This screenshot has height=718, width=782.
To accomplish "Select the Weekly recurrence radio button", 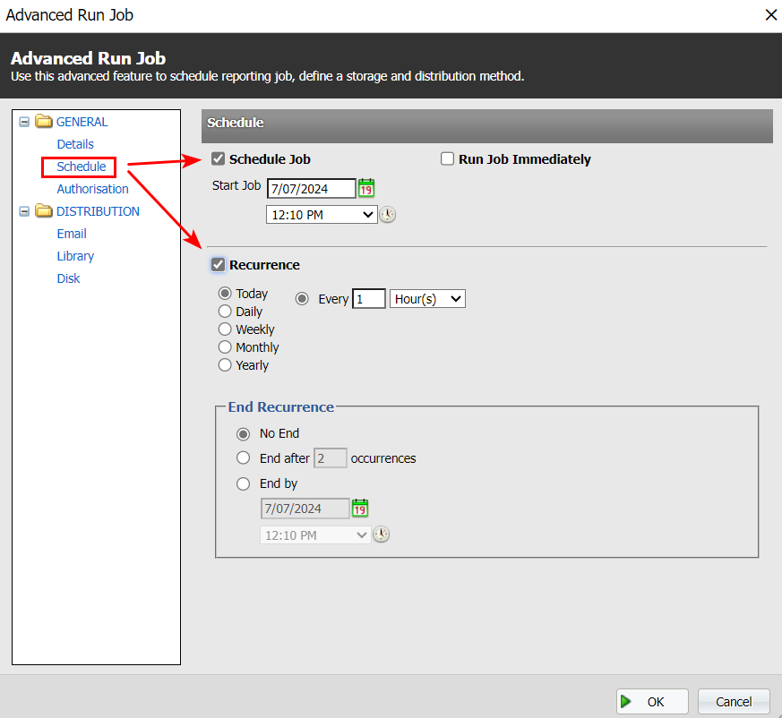I will [x=225, y=329].
